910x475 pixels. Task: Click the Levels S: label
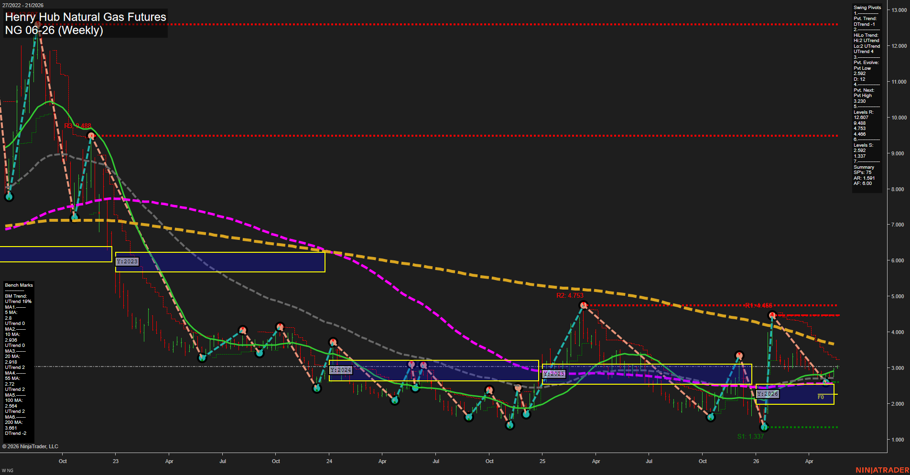click(x=863, y=145)
